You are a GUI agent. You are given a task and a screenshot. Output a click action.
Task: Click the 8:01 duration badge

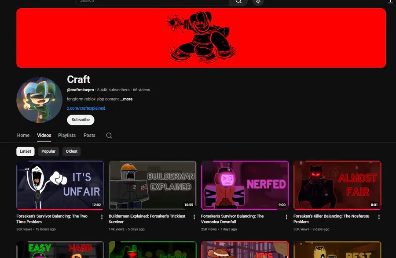coord(374,205)
